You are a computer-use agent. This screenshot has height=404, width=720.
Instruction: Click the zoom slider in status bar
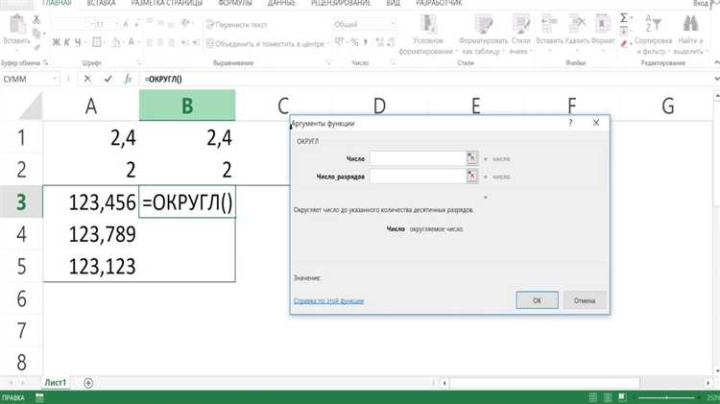667,397
